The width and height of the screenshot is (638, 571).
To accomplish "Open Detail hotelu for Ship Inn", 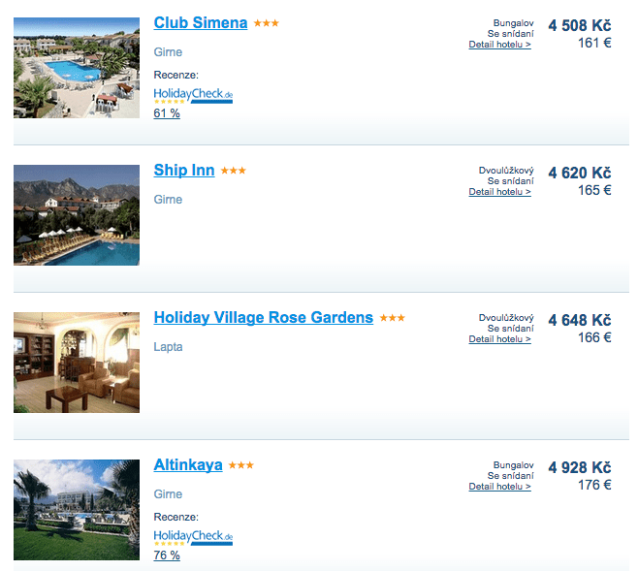I will pos(499,192).
